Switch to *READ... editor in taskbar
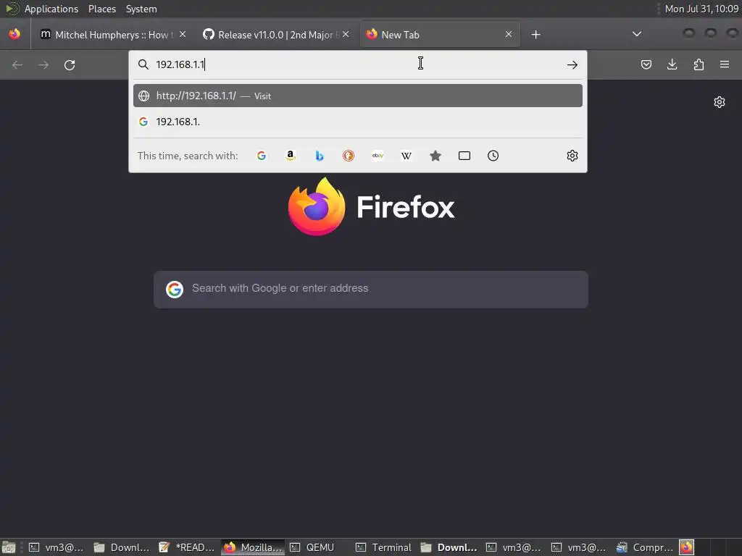Screen dimensions: 742x556 187,547
